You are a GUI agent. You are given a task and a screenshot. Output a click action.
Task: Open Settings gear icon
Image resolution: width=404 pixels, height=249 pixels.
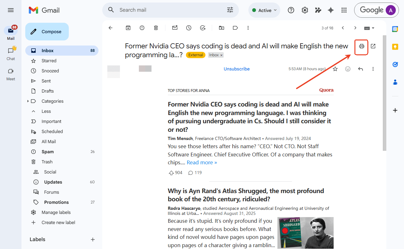point(305,10)
